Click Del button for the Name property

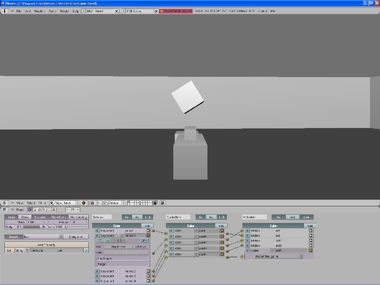[x=9, y=250]
